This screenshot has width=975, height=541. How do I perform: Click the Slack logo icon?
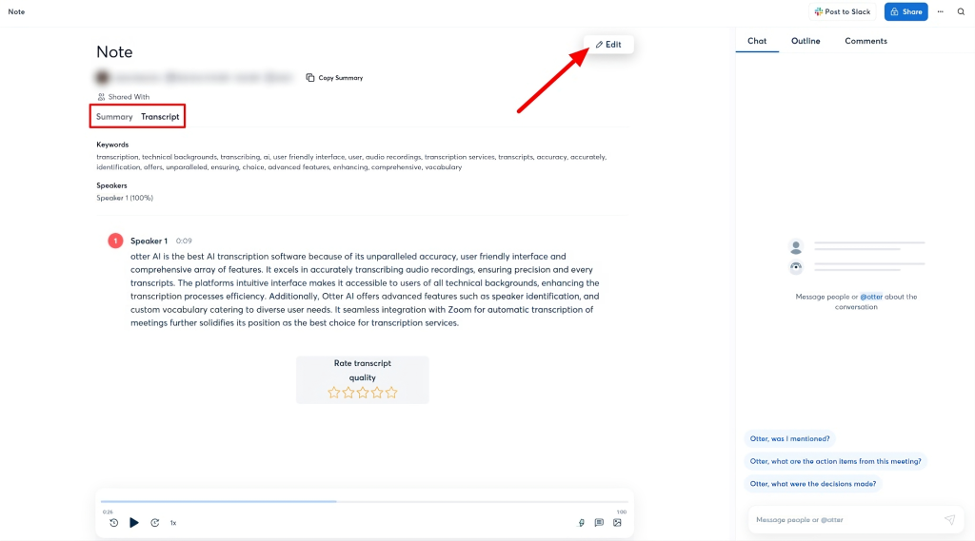tap(818, 11)
